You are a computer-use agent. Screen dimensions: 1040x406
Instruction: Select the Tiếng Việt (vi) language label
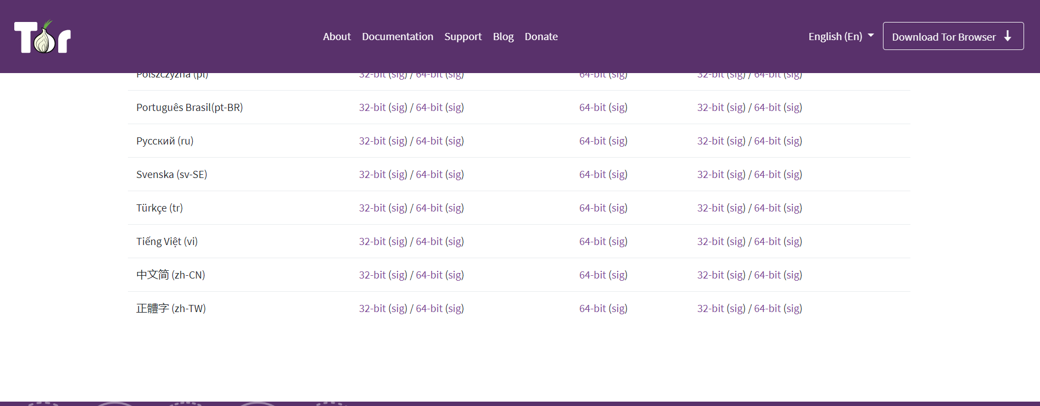[167, 242]
